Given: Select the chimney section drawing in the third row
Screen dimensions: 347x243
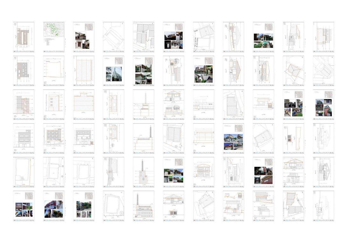Looking at the screenshot, I should click(143, 104).
